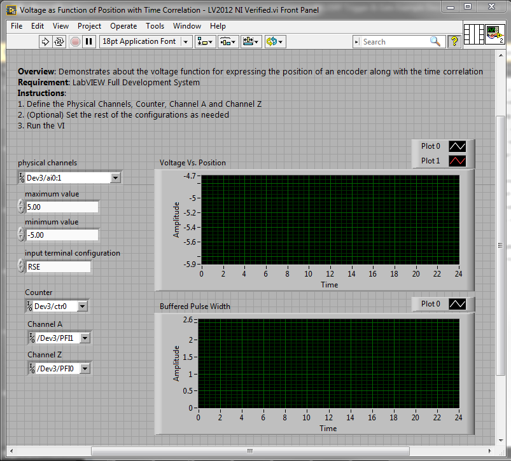The width and height of the screenshot is (511, 461).
Task: Click the LabVIEW icon in the title bar
Action: coord(11,10)
